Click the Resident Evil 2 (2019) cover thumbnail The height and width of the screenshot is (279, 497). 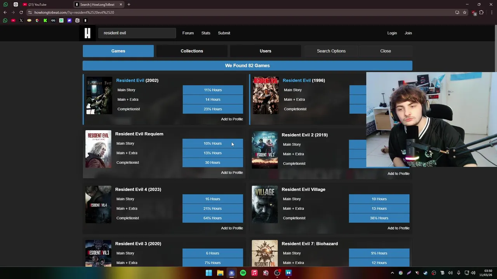click(x=265, y=150)
